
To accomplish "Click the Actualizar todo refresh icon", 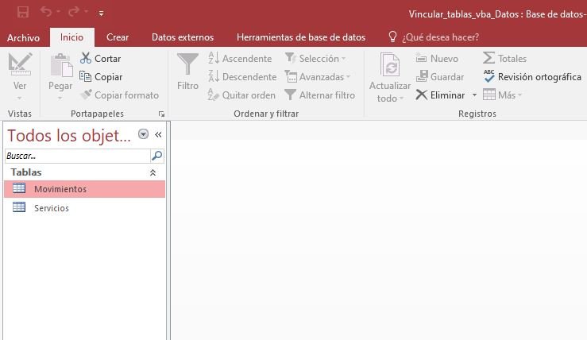I will click(390, 64).
